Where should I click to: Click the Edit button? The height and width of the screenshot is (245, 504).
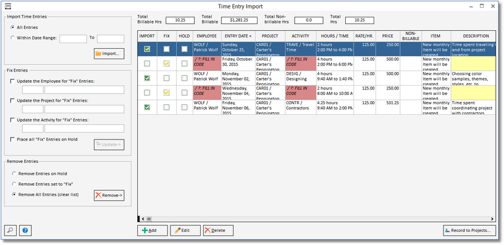(x=185, y=230)
